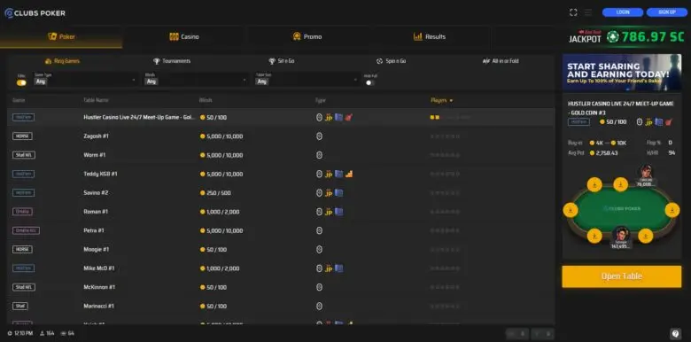
Task: Select the Roman #1 table name
Action: pyautogui.click(x=96, y=212)
